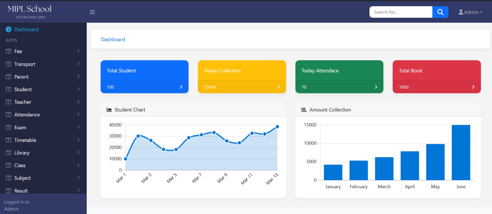492x214 pixels.
Task: Click the Dashboard breadcrumb link
Action: click(113, 39)
